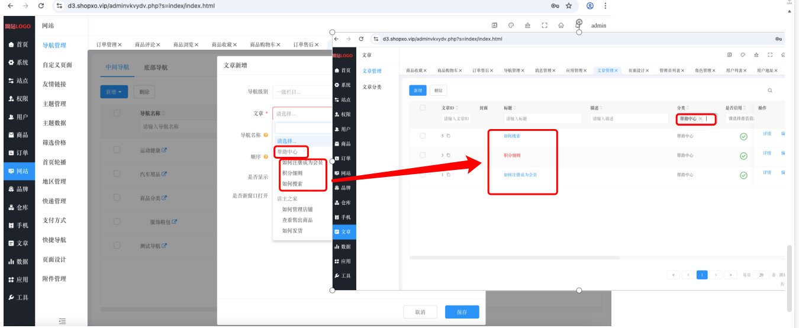The width and height of the screenshot is (799, 328).
Task: Click the reload icon in the outer browser toolbar
Action: click(40, 5)
